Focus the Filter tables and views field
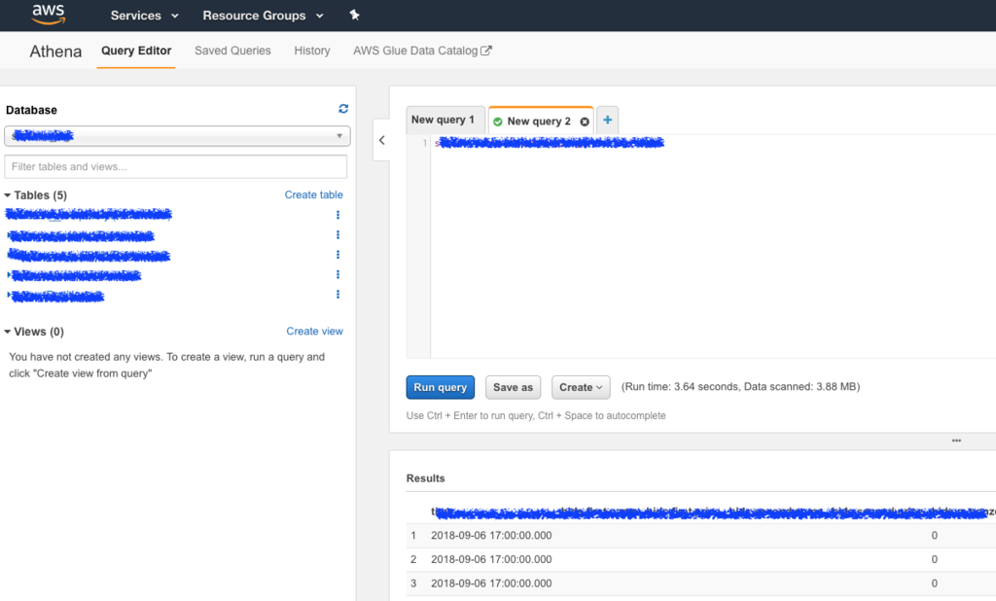996x601 pixels. click(176, 166)
